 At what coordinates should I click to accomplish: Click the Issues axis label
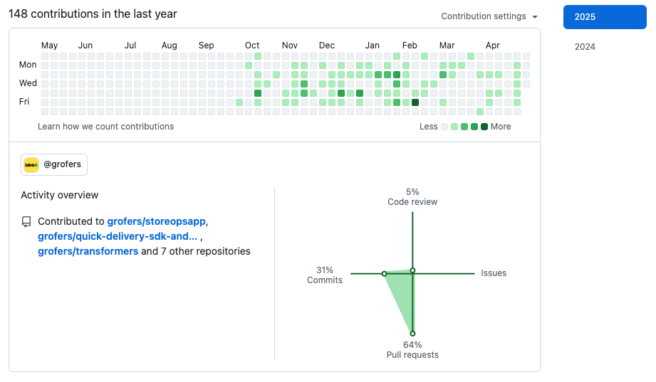click(x=494, y=273)
